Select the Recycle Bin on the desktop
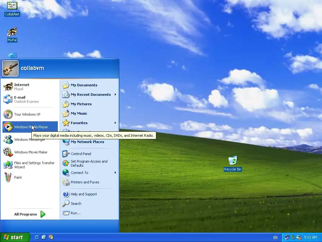Screen dimensions: 322x242 click(x=233, y=164)
